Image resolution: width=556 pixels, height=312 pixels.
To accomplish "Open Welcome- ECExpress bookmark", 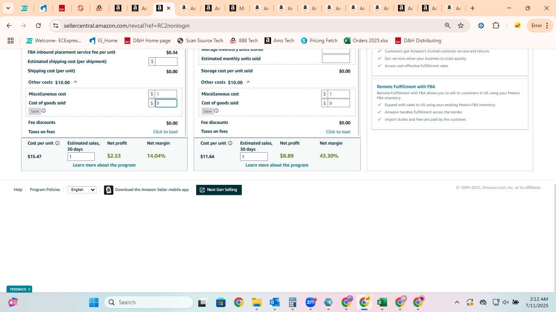I will tap(54, 41).
